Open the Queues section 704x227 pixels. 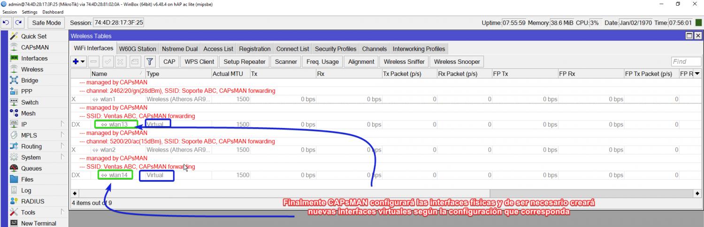31,168
